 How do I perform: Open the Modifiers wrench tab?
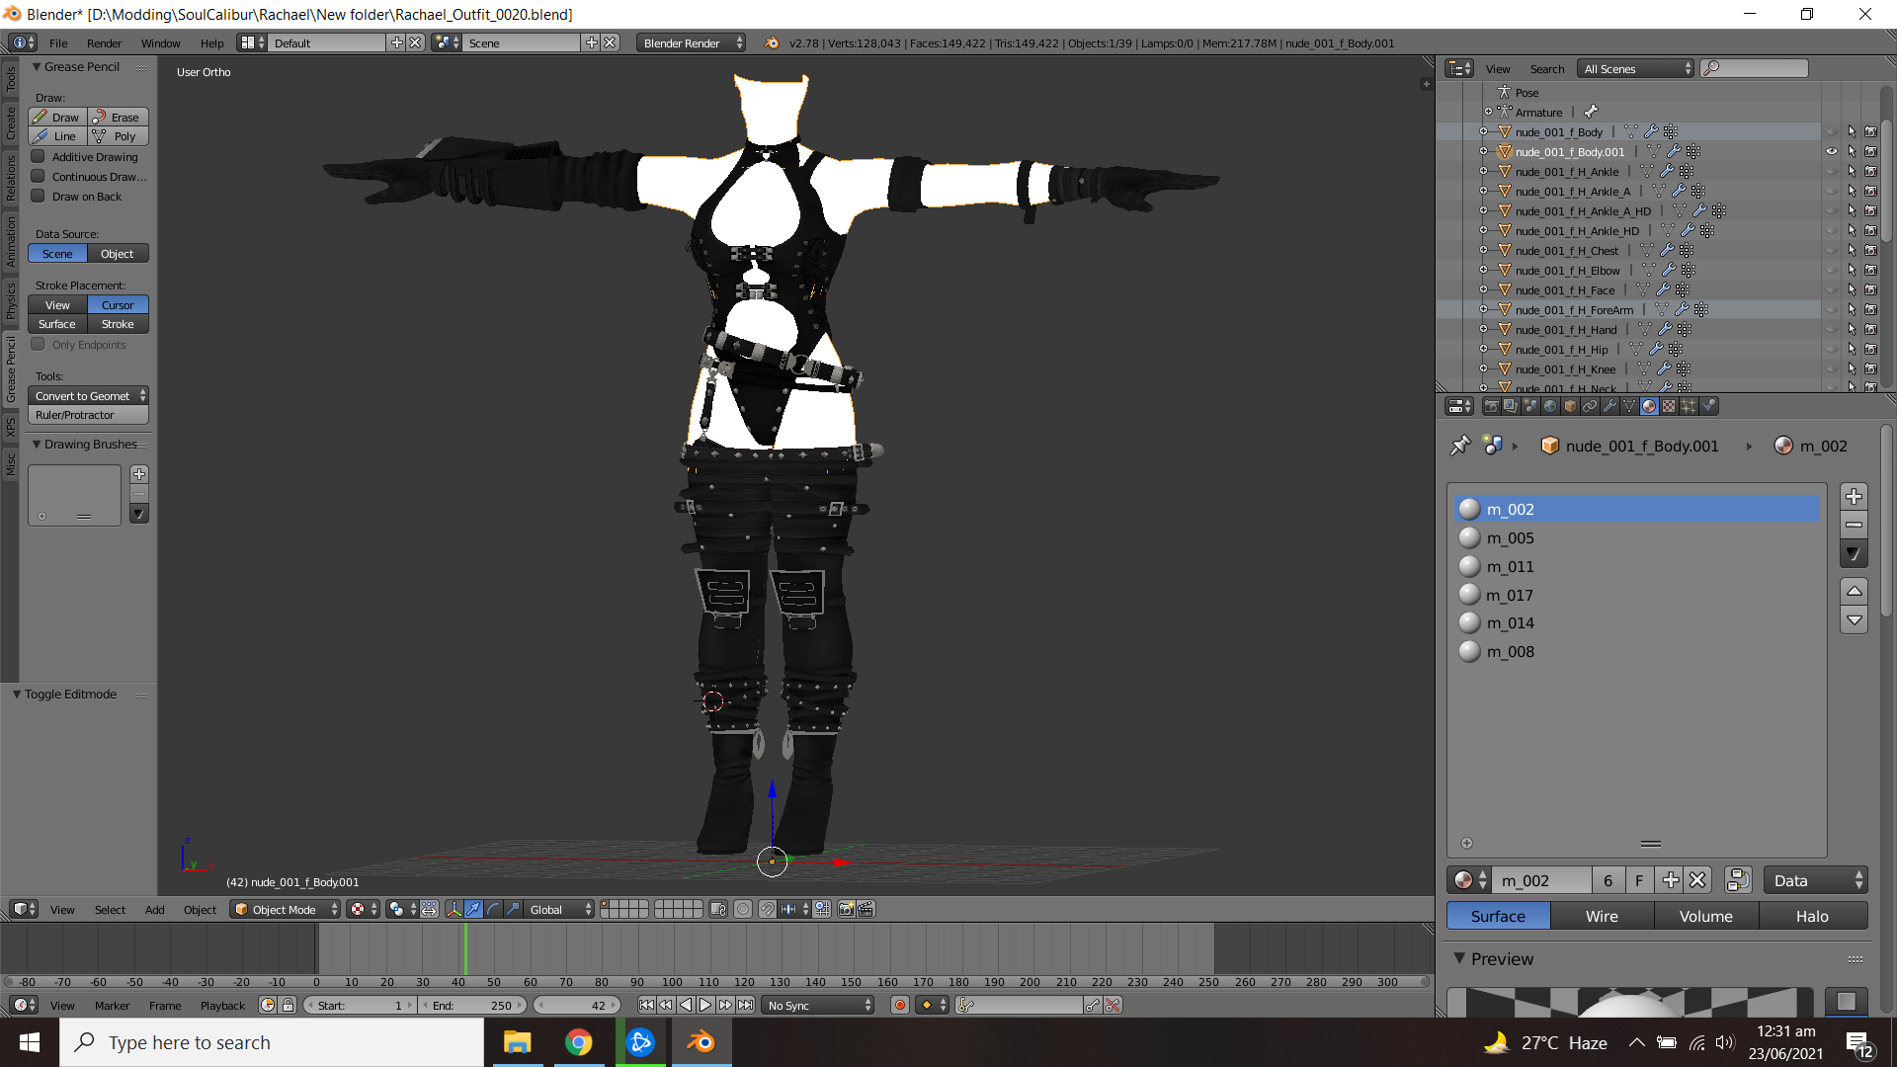click(x=1609, y=406)
